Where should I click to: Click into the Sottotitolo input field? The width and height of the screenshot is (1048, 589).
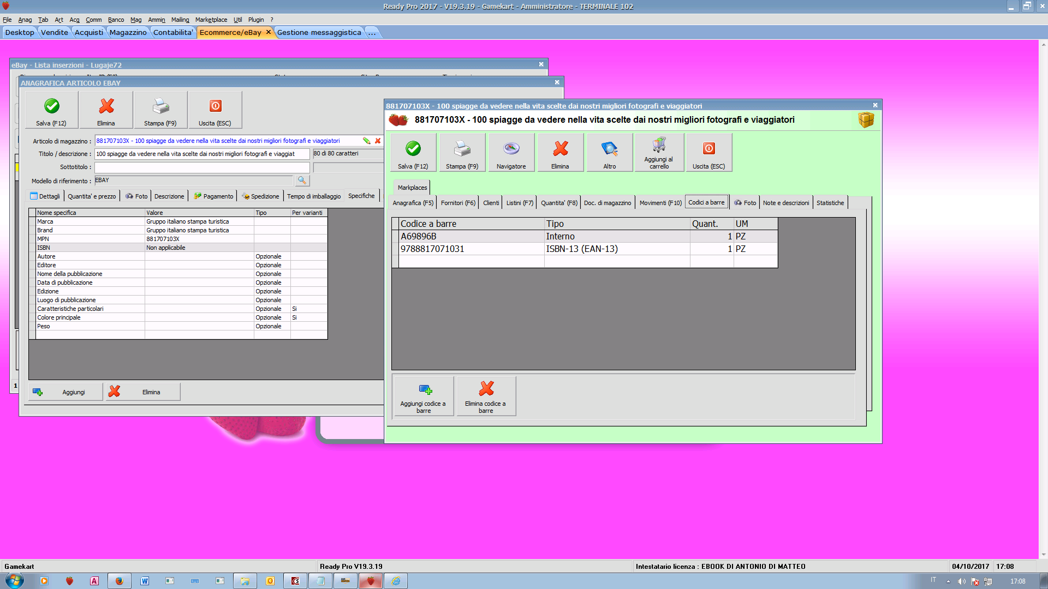[202, 167]
